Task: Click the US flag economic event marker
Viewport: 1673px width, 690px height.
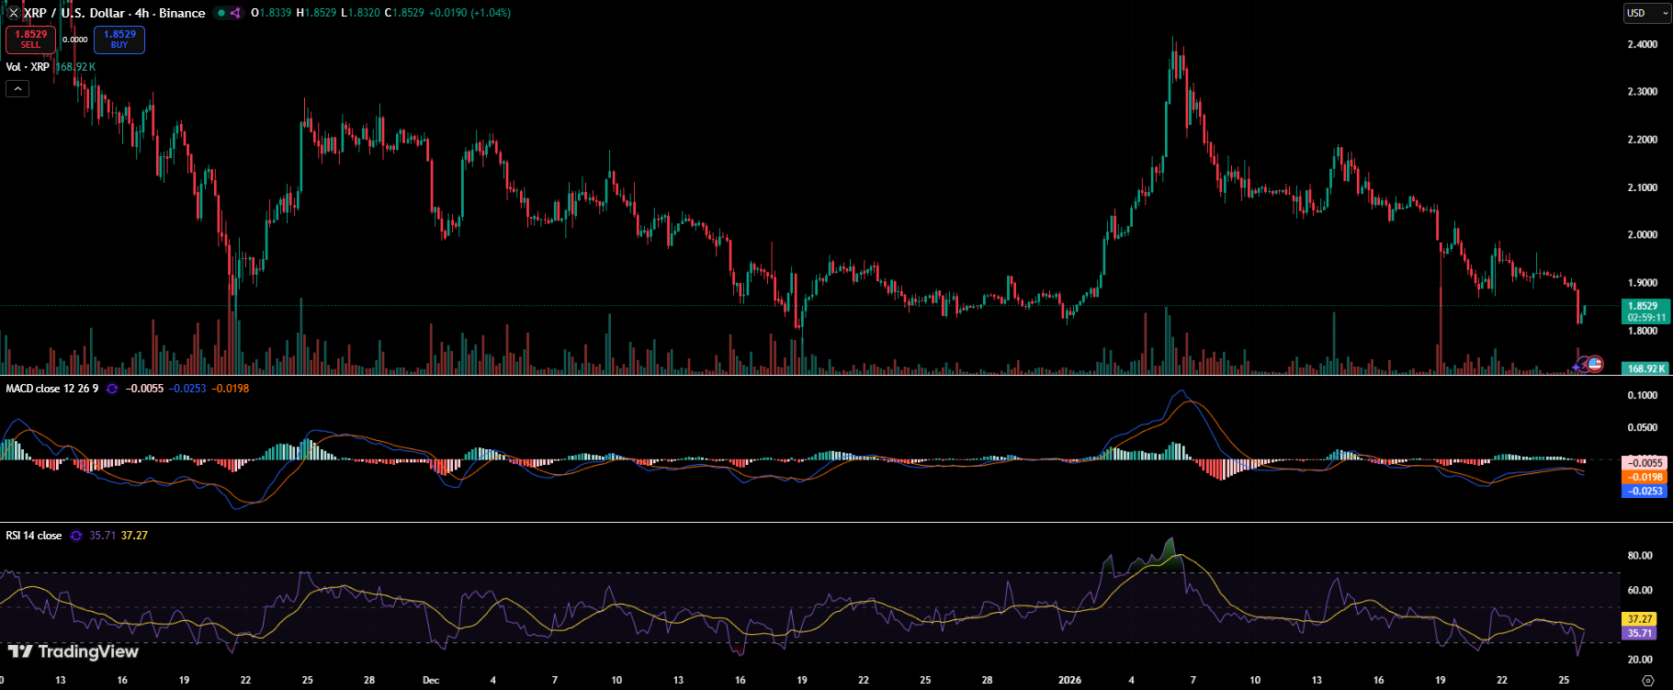Action: [1595, 365]
